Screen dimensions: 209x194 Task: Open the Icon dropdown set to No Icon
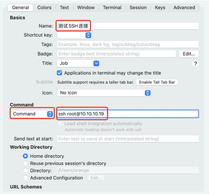click(x=104, y=93)
